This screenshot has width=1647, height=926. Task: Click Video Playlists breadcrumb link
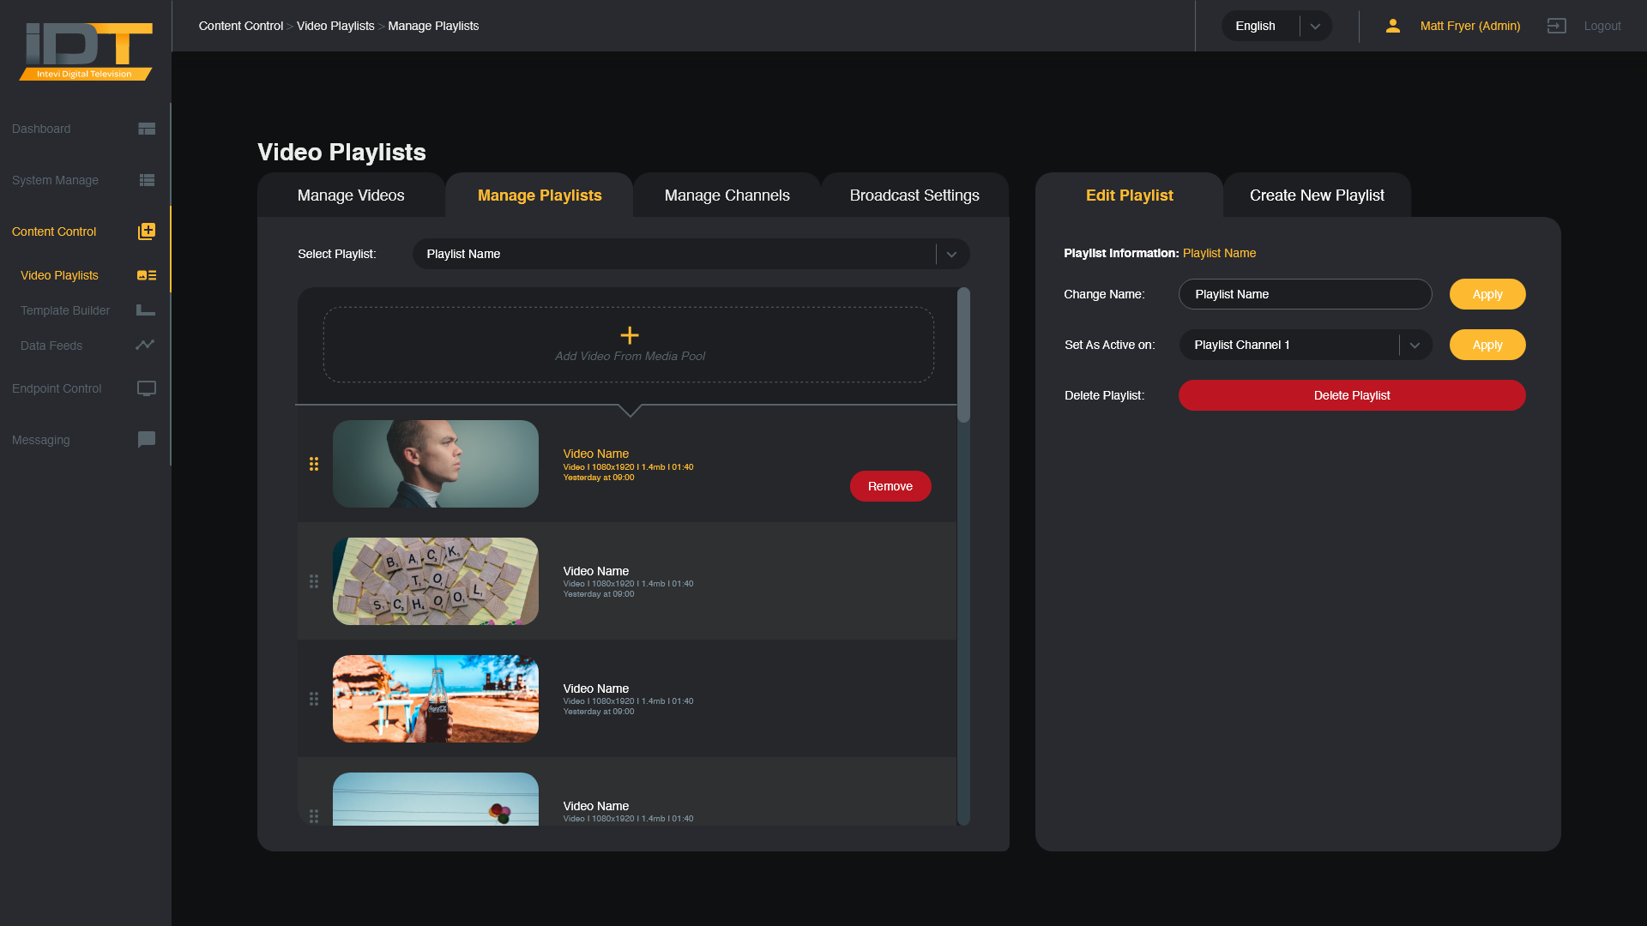pyautogui.click(x=335, y=26)
